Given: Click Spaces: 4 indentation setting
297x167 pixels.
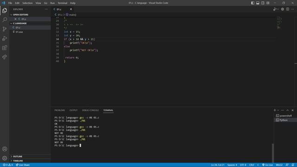Looking at the screenshot, I should 232,165.
